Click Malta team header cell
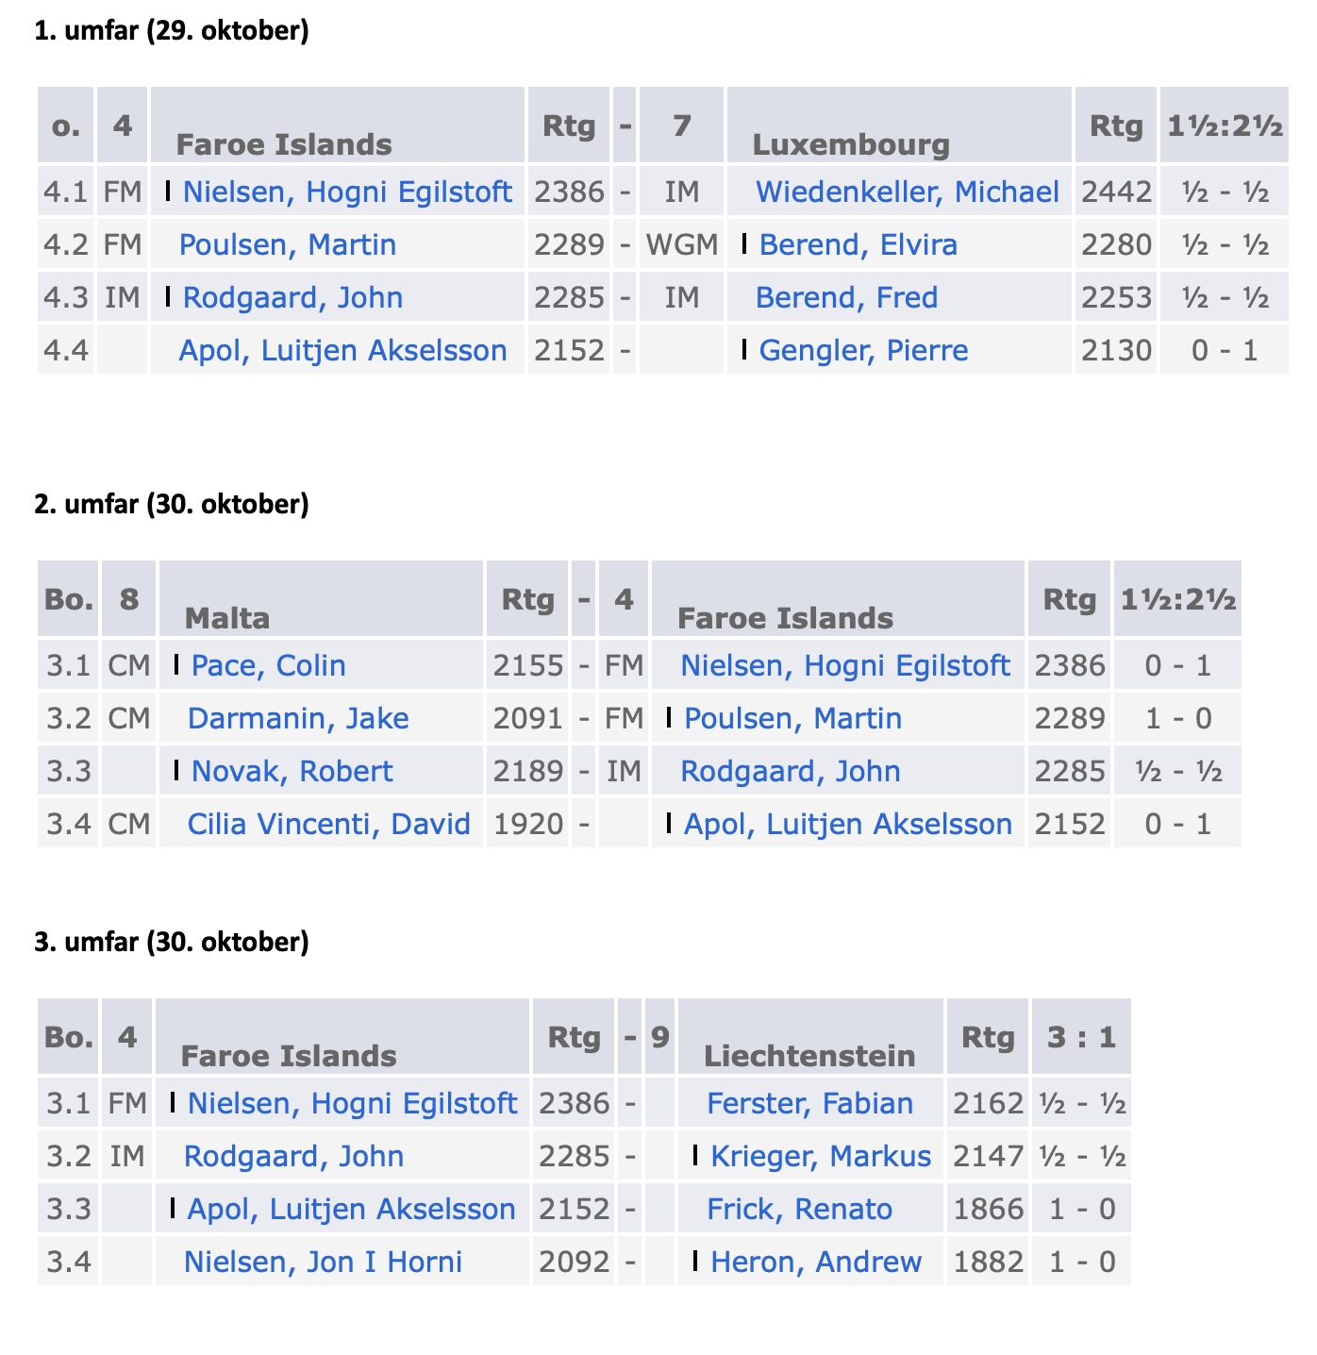The image size is (1317, 1355). click(321, 599)
